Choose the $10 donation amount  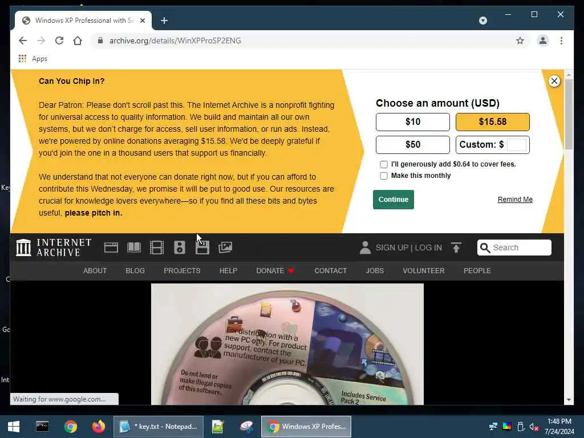[x=413, y=122]
